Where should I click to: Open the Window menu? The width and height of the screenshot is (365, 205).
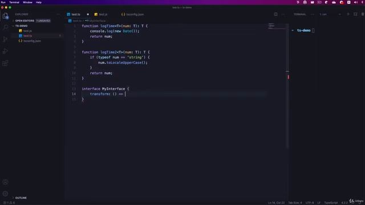27,2
